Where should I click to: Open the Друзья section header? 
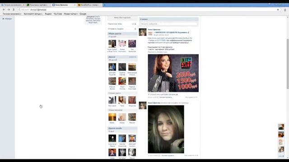pos(122,57)
